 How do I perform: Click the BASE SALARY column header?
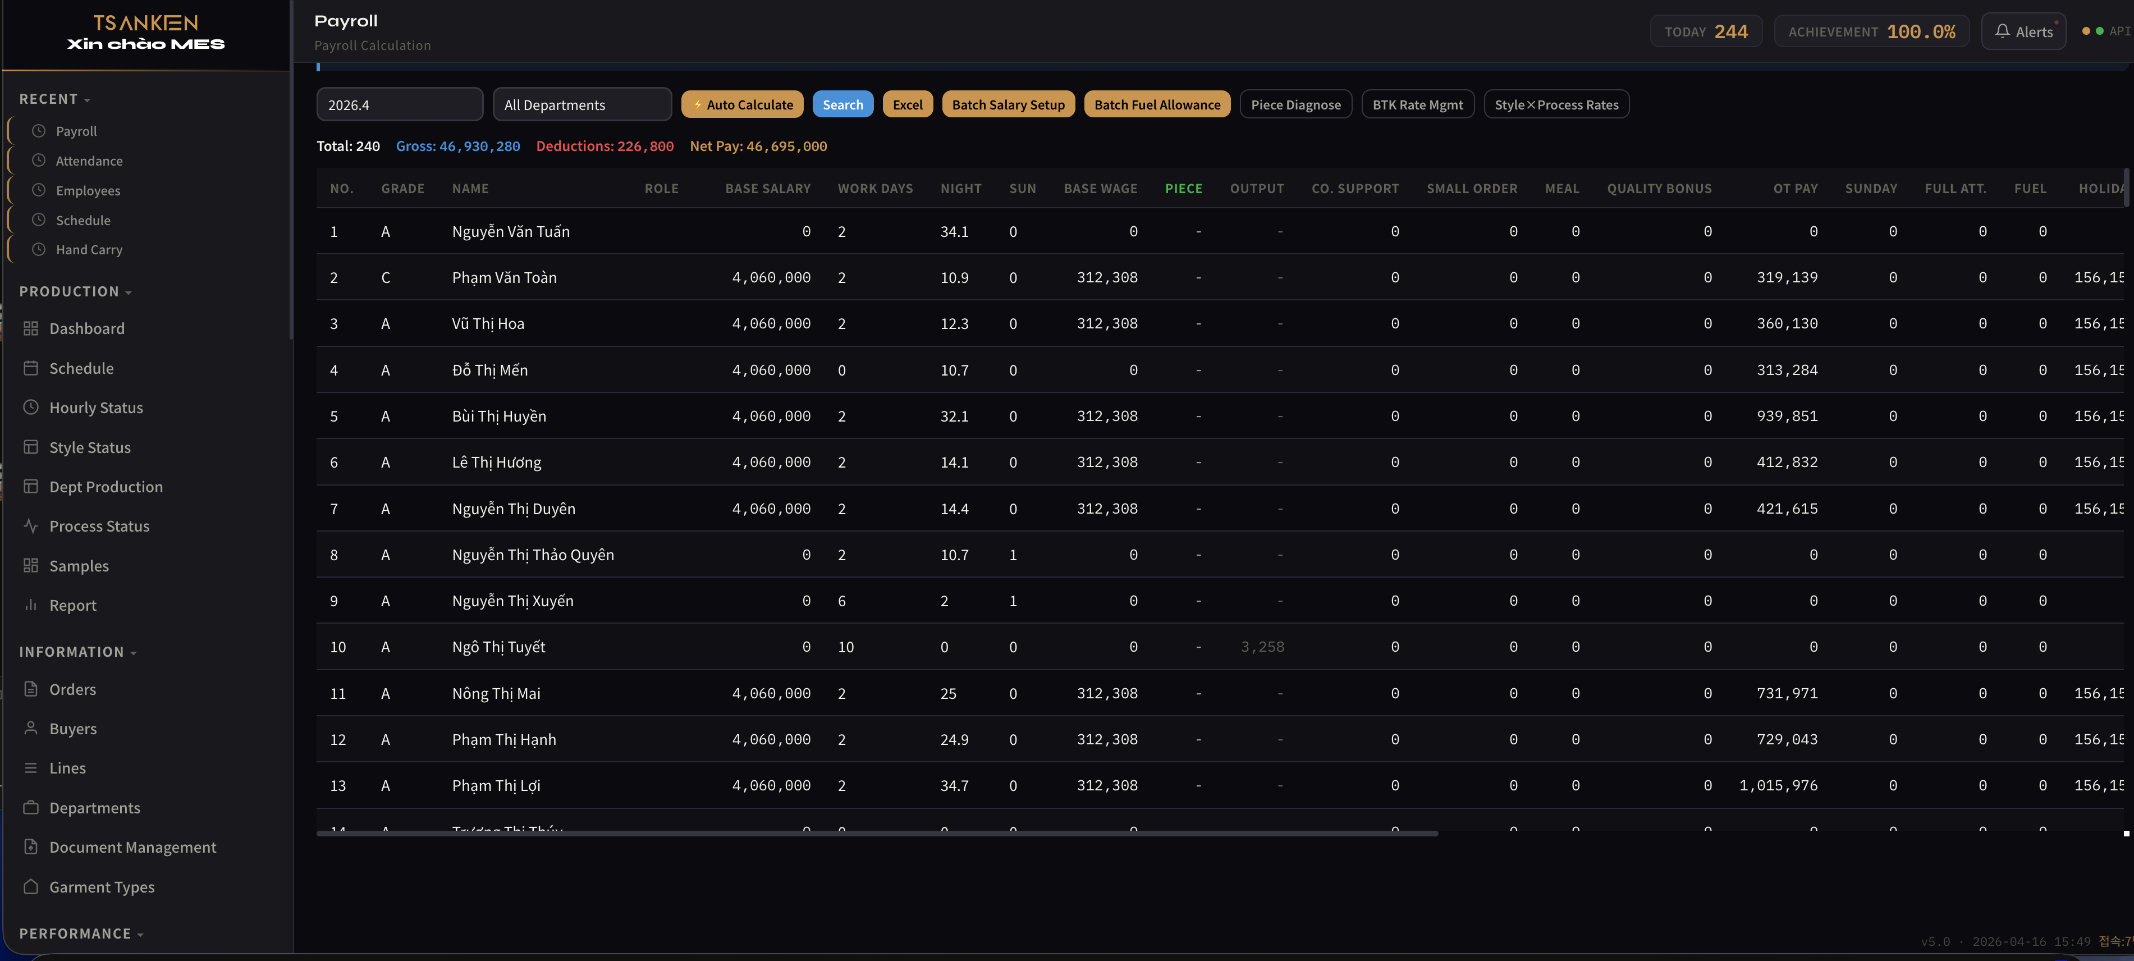click(768, 189)
